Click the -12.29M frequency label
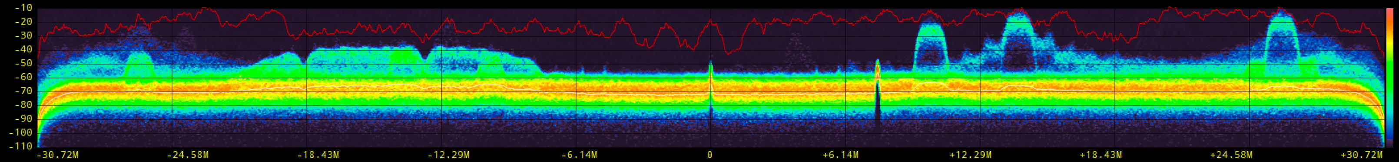The image size is (1399, 162). (x=448, y=156)
